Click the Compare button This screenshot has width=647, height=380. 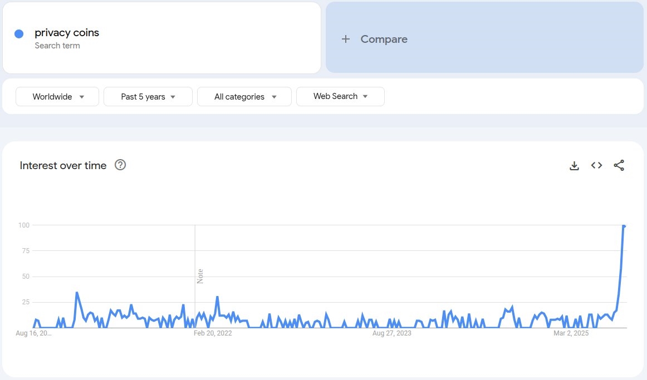click(384, 39)
